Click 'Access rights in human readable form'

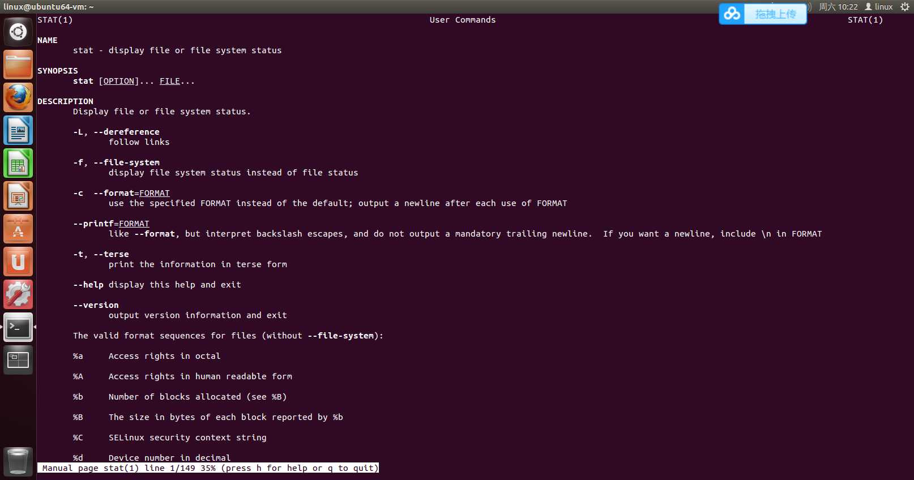200,376
